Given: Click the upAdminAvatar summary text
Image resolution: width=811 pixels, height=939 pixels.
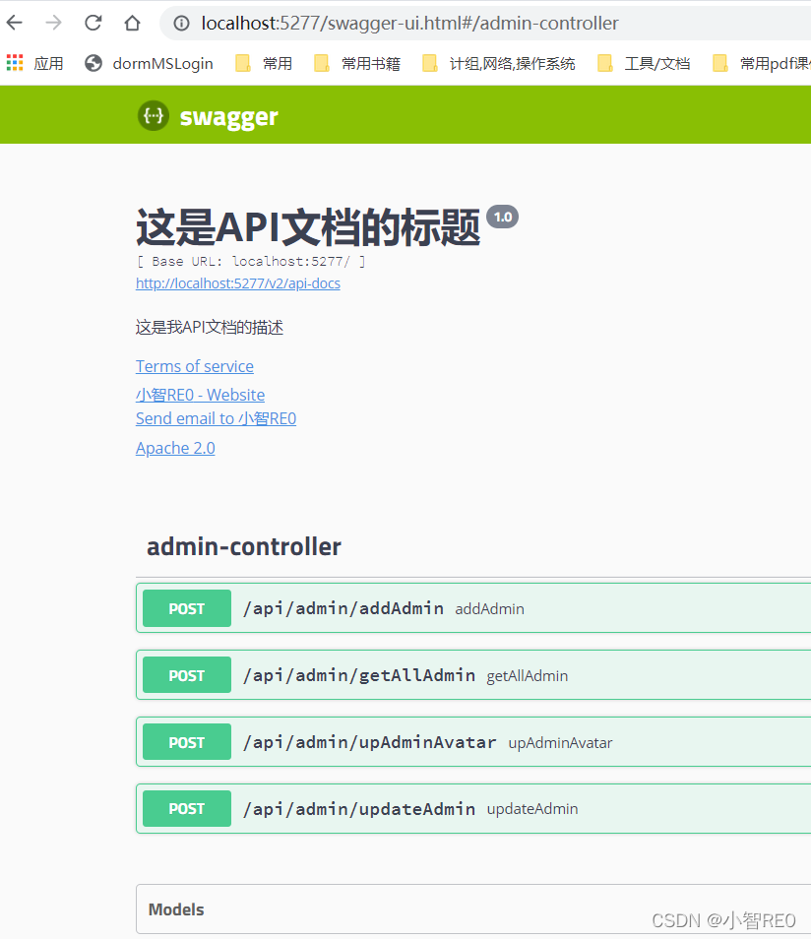Looking at the screenshot, I should click(x=561, y=743).
